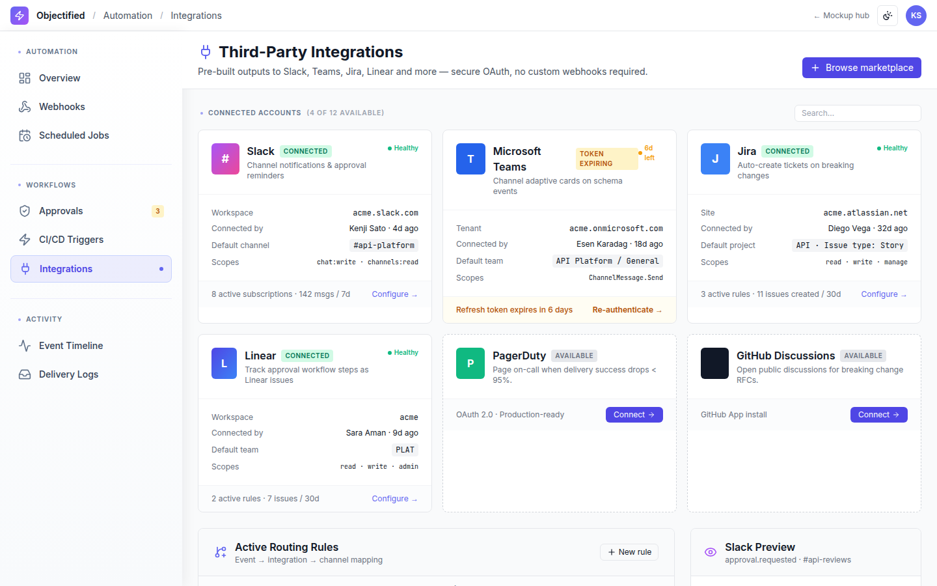Image resolution: width=937 pixels, height=586 pixels.
Task: Click the Jira J logo tile
Action: 715,159
